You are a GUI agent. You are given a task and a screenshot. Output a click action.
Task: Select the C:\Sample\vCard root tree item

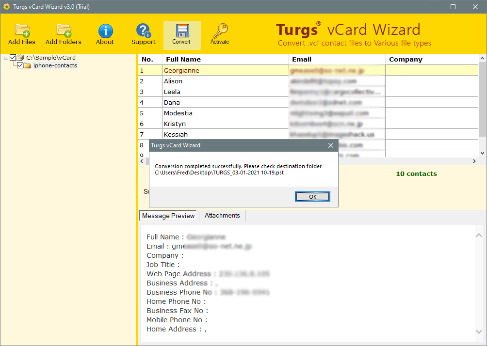click(51, 57)
